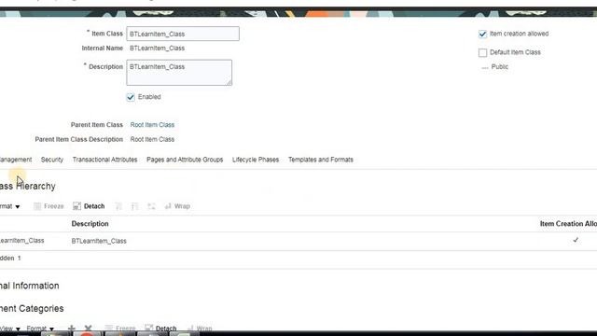
Task: Open the Lifecycle Phases tab
Action: 256,160
